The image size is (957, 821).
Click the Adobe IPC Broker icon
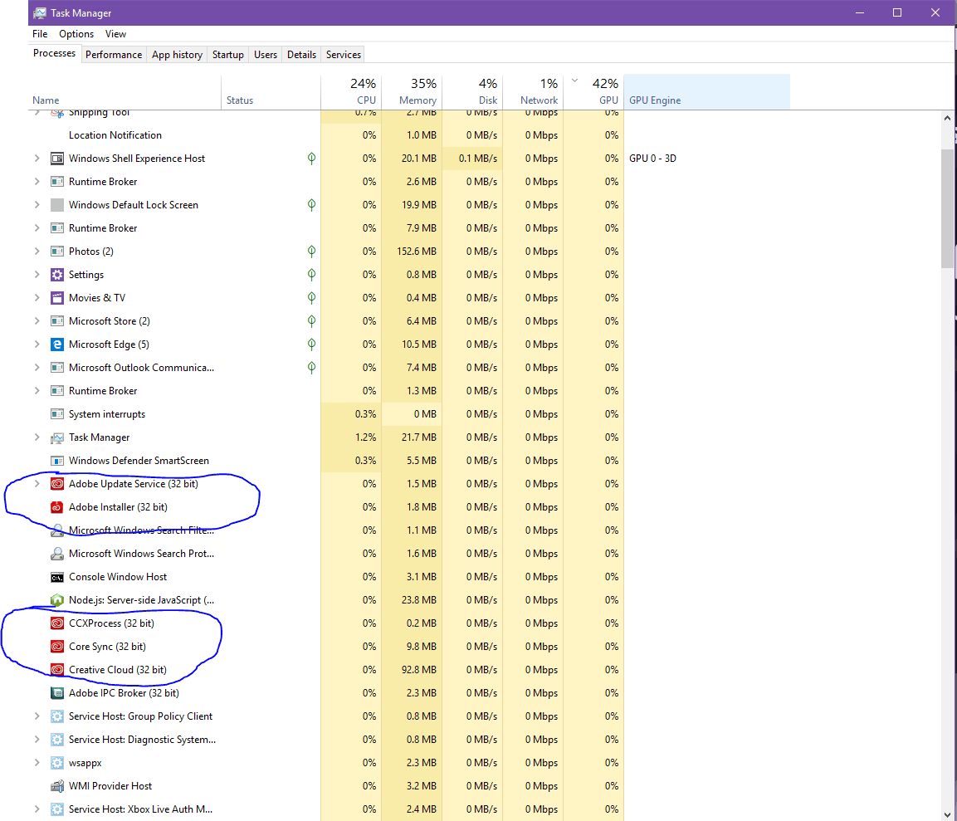point(56,693)
